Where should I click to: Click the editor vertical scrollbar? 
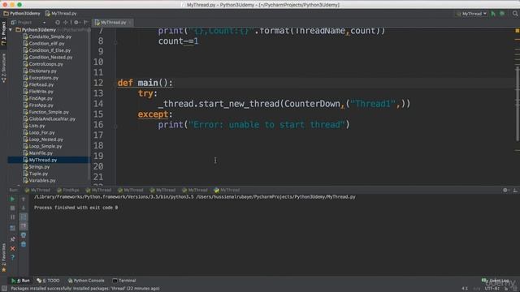(x=518, y=103)
